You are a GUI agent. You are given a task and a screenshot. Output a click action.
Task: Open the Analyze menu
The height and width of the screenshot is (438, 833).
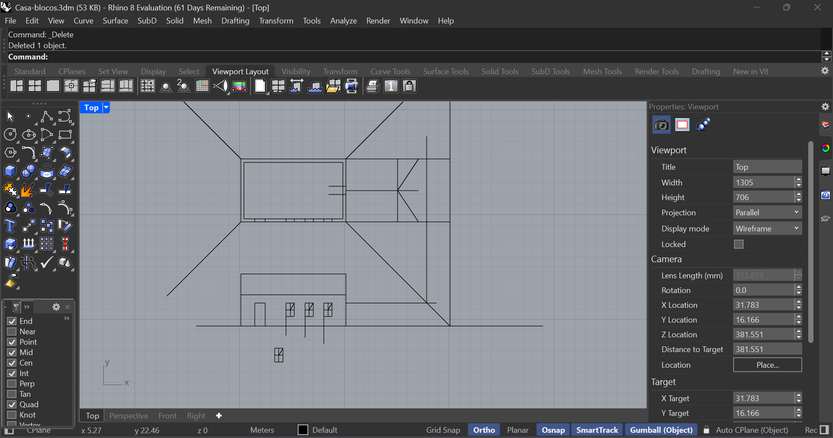click(x=343, y=21)
